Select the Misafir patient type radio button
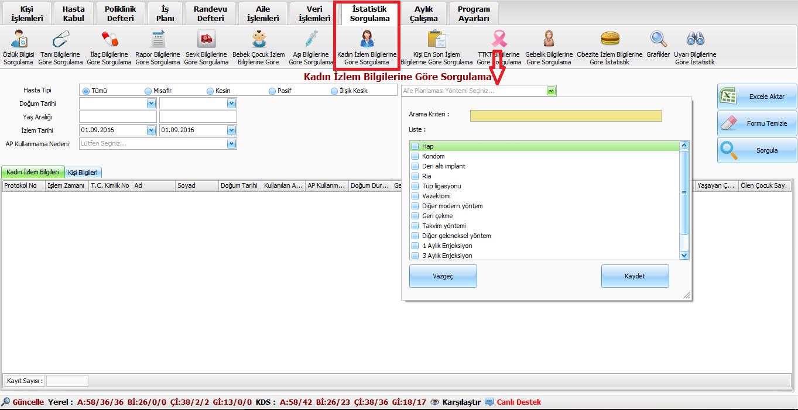 click(x=148, y=91)
